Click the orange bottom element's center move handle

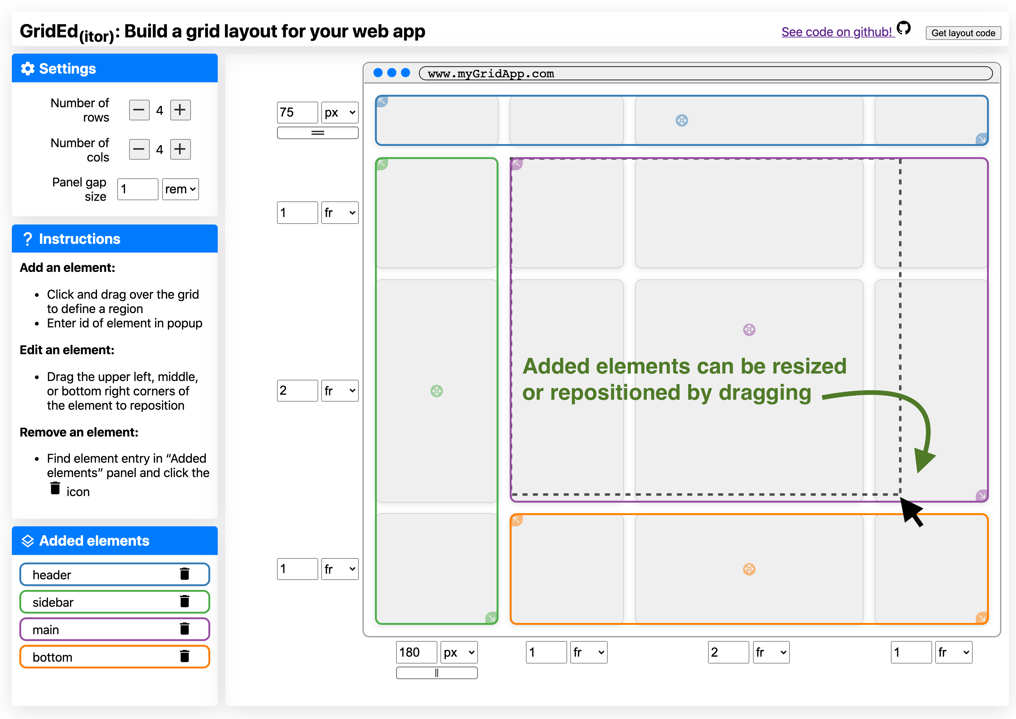[x=749, y=569]
